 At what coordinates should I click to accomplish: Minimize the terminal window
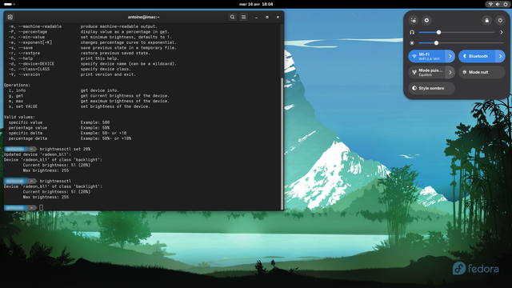(256, 17)
